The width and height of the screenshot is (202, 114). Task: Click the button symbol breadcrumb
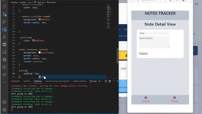coord(51,2)
